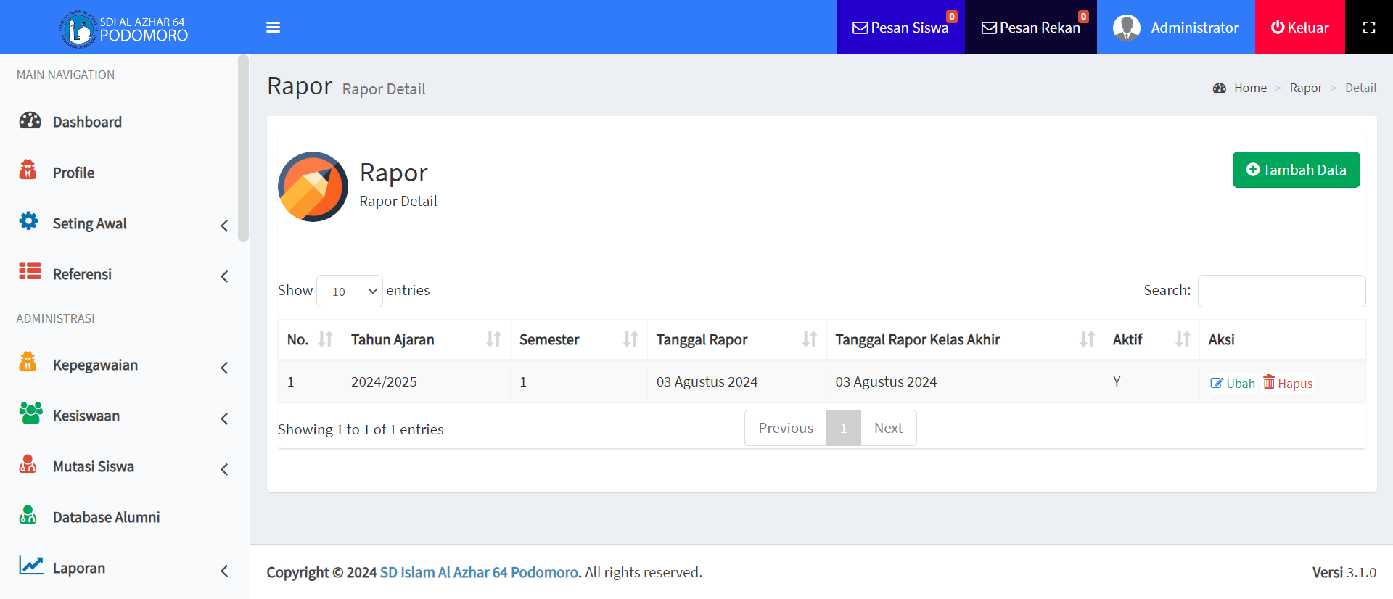
Task: Click the Keluar logout button
Action: [x=1299, y=28]
